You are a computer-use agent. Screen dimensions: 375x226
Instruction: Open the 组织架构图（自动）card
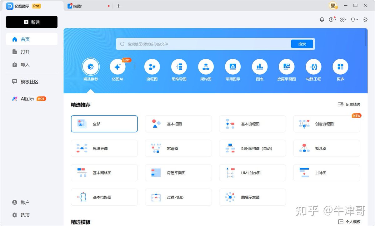pyautogui.click(x=252, y=148)
